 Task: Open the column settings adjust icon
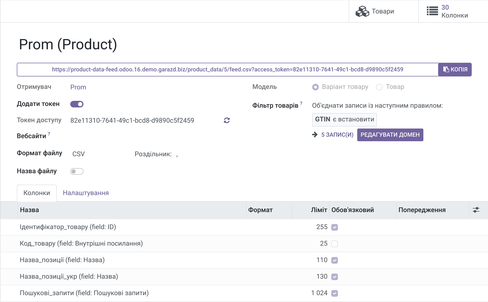(476, 210)
